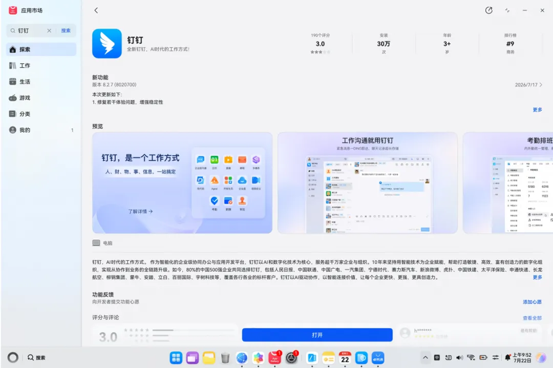Open the blue shopping bag store icon in dock
Image resolution: width=553 pixels, height=368 pixels.
click(378, 358)
